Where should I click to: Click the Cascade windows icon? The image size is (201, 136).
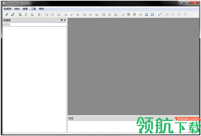click(185, 14)
